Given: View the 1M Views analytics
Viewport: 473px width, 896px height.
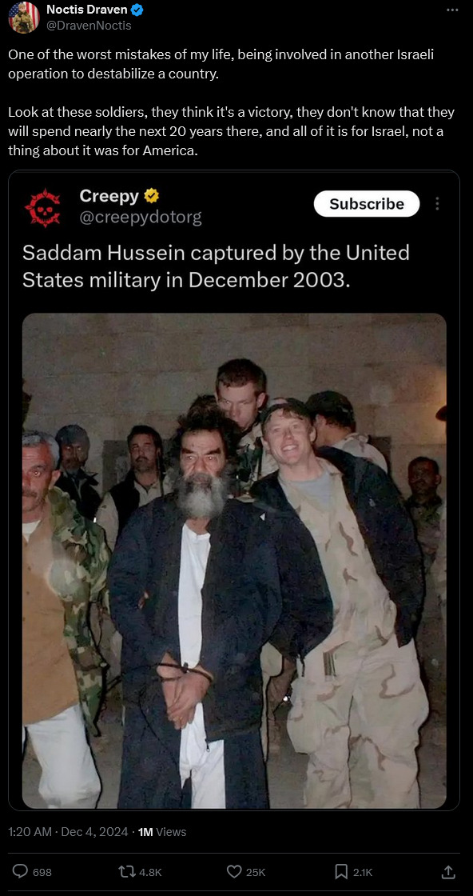Looking at the screenshot, I should 162,832.
